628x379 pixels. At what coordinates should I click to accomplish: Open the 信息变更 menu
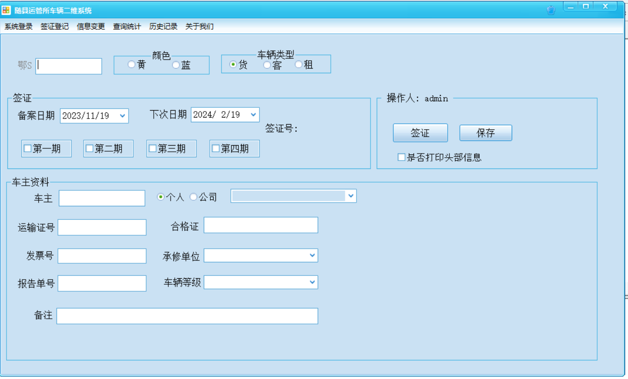pos(91,27)
